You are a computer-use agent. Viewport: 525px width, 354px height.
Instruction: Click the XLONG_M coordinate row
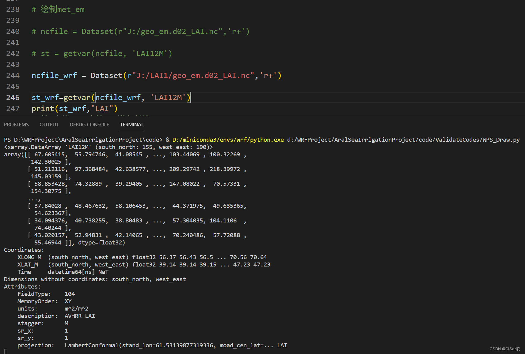[142, 257]
